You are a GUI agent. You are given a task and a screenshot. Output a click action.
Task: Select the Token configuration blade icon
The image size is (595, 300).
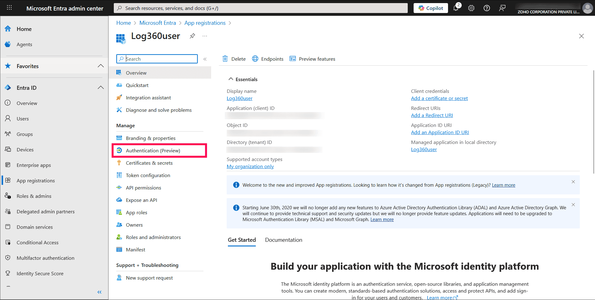tap(119, 175)
